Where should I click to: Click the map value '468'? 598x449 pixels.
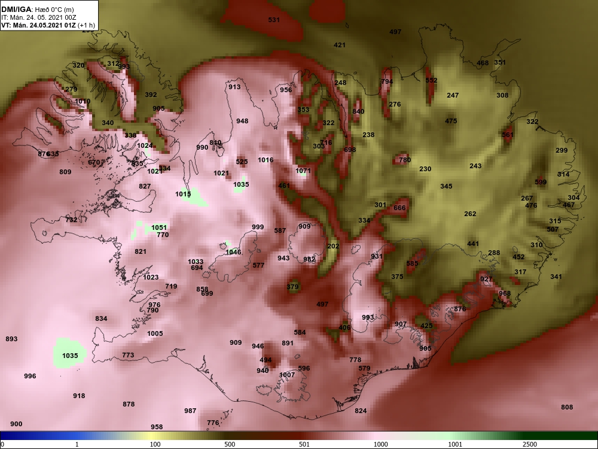[483, 63]
